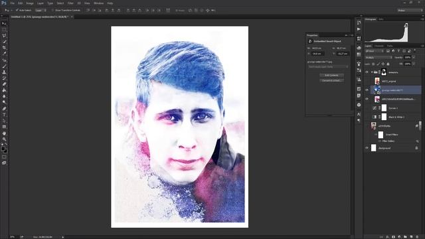Image resolution: width=425 pixels, height=239 pixels.
Task: Select the Hand tool
Action: coord(4,133)
